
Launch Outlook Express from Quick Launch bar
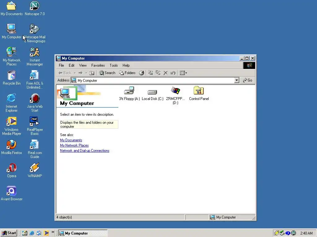(39, 233)
